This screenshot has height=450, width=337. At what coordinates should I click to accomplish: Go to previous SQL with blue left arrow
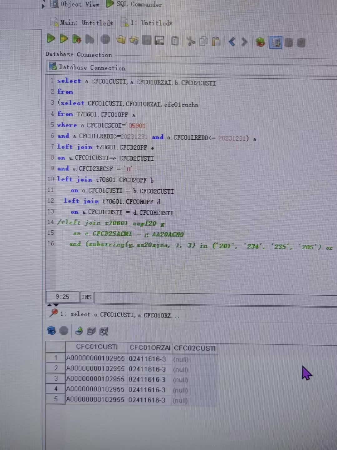(232, 42)
